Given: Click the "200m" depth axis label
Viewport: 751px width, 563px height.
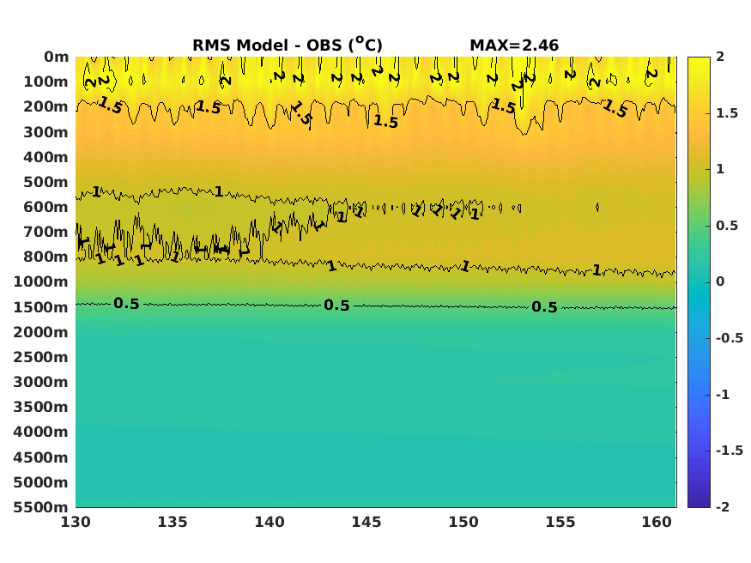Looking at the screenshot, I should click(46, 106).
